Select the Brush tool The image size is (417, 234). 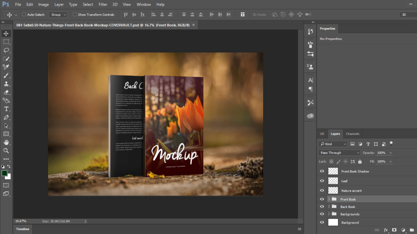[6, 76]
